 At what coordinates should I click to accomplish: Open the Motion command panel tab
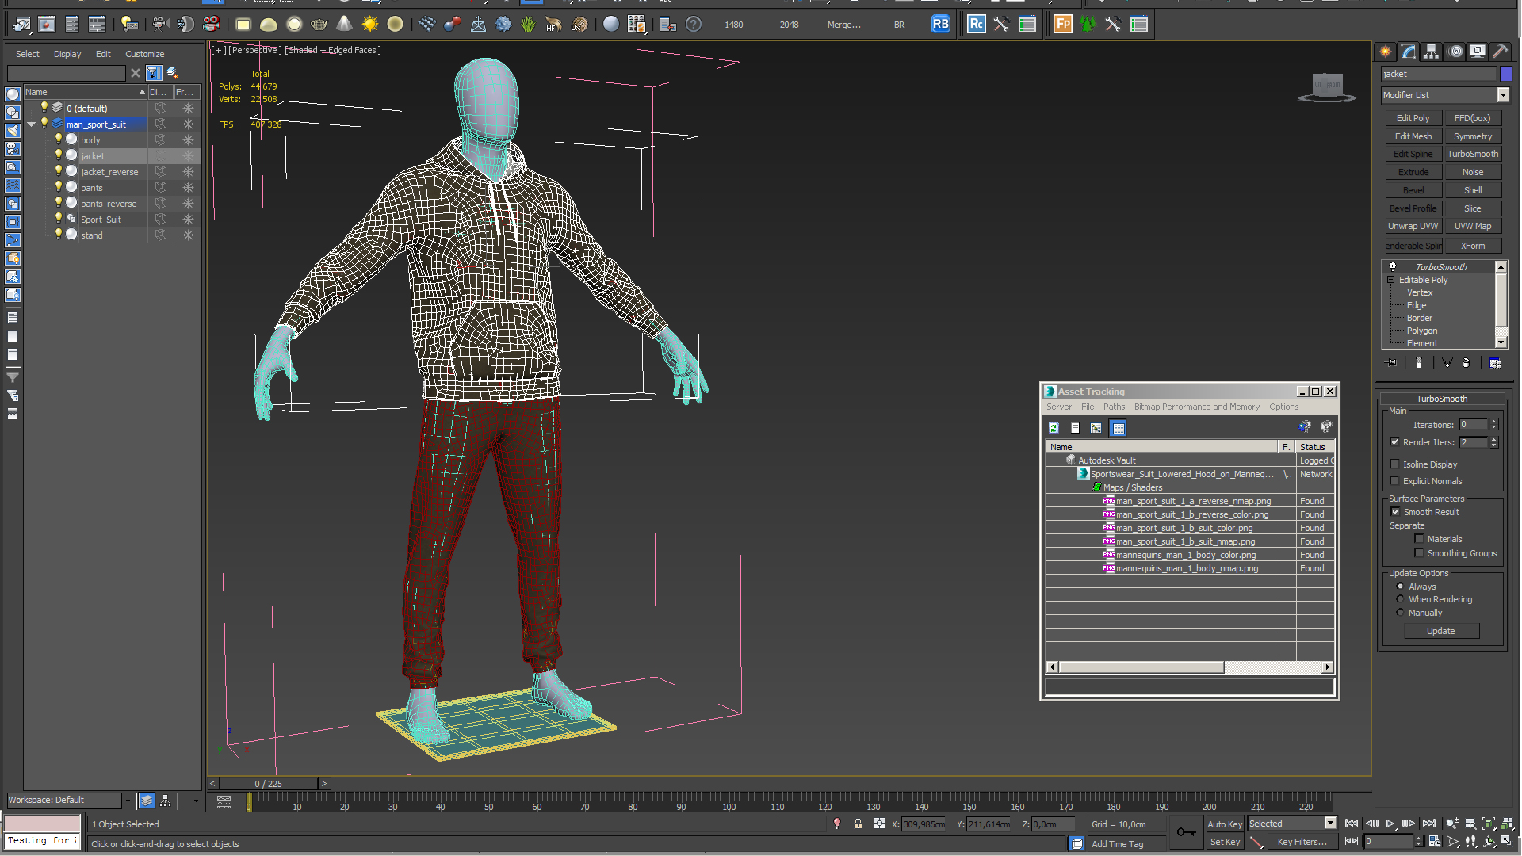coord(1455,52)
